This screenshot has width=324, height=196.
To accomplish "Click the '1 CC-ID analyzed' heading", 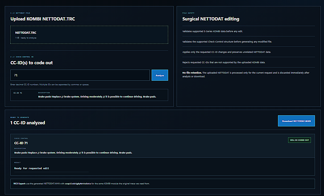I will 28,123.
